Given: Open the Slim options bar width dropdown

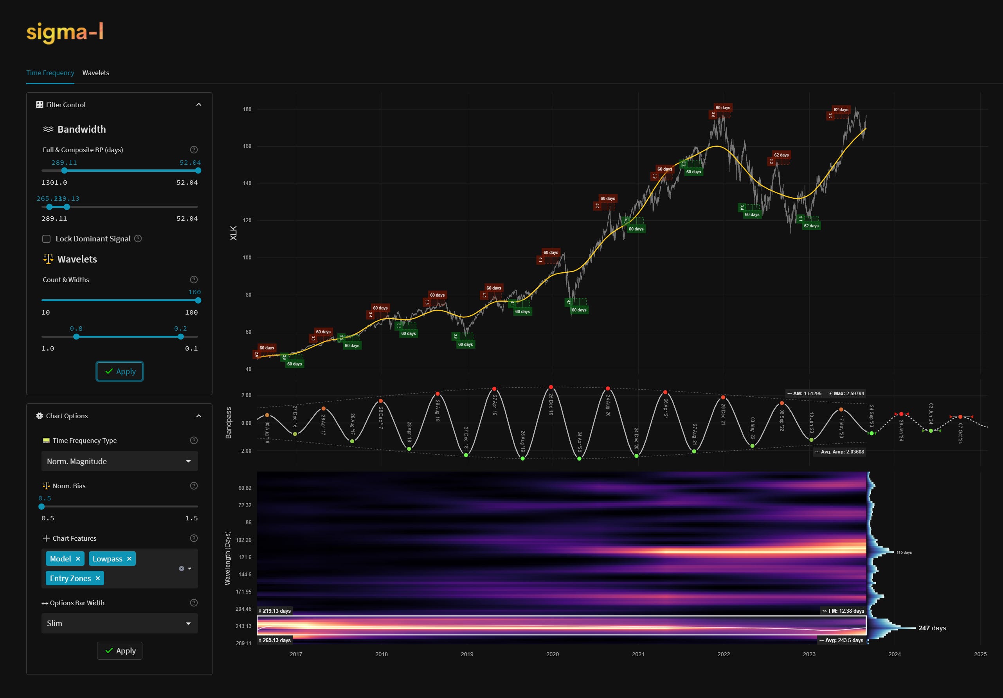Looking at the screenshot, I should pyautogui.click(x=119, y=623).
